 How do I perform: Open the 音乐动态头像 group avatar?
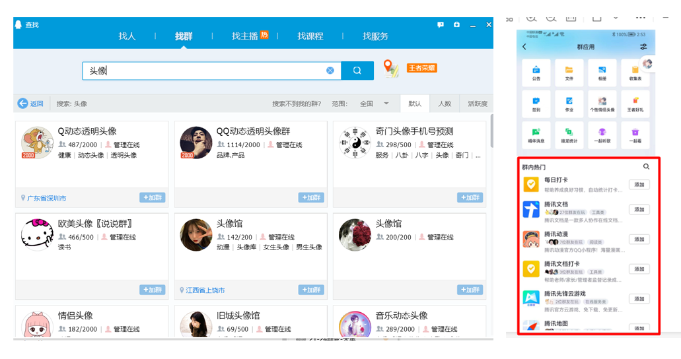tap(355, 324)
